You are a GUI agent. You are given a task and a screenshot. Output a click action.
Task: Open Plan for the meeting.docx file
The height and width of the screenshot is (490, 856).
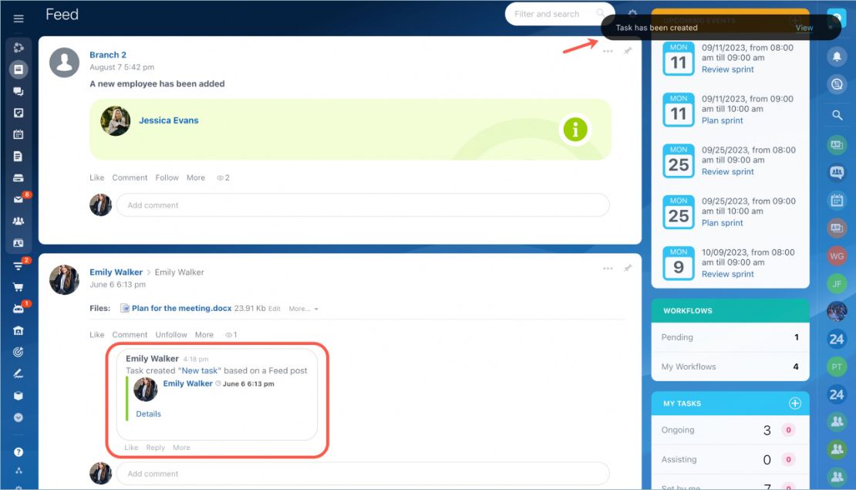pyautogui.click(x=181, y=308)
